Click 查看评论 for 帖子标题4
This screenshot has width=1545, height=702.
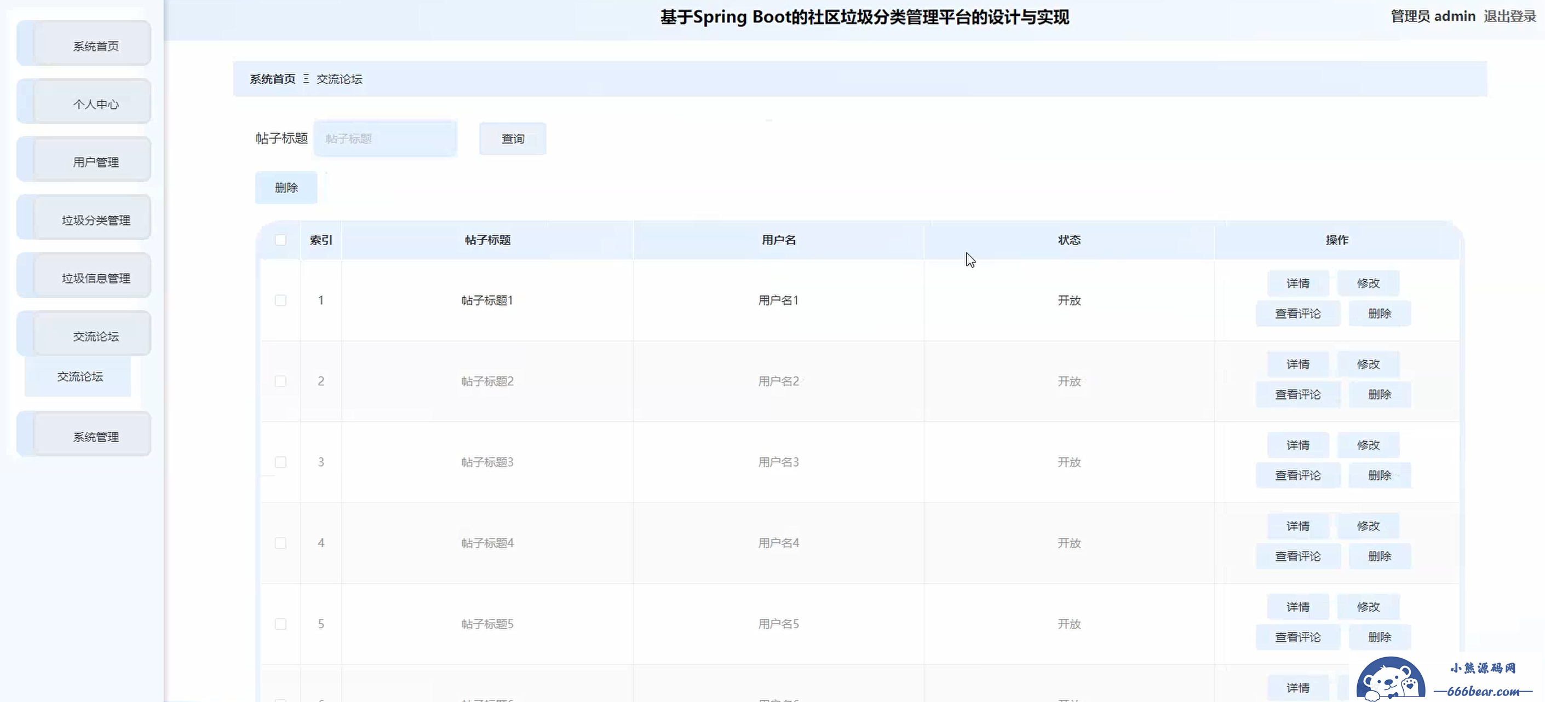pos(1298,556)
